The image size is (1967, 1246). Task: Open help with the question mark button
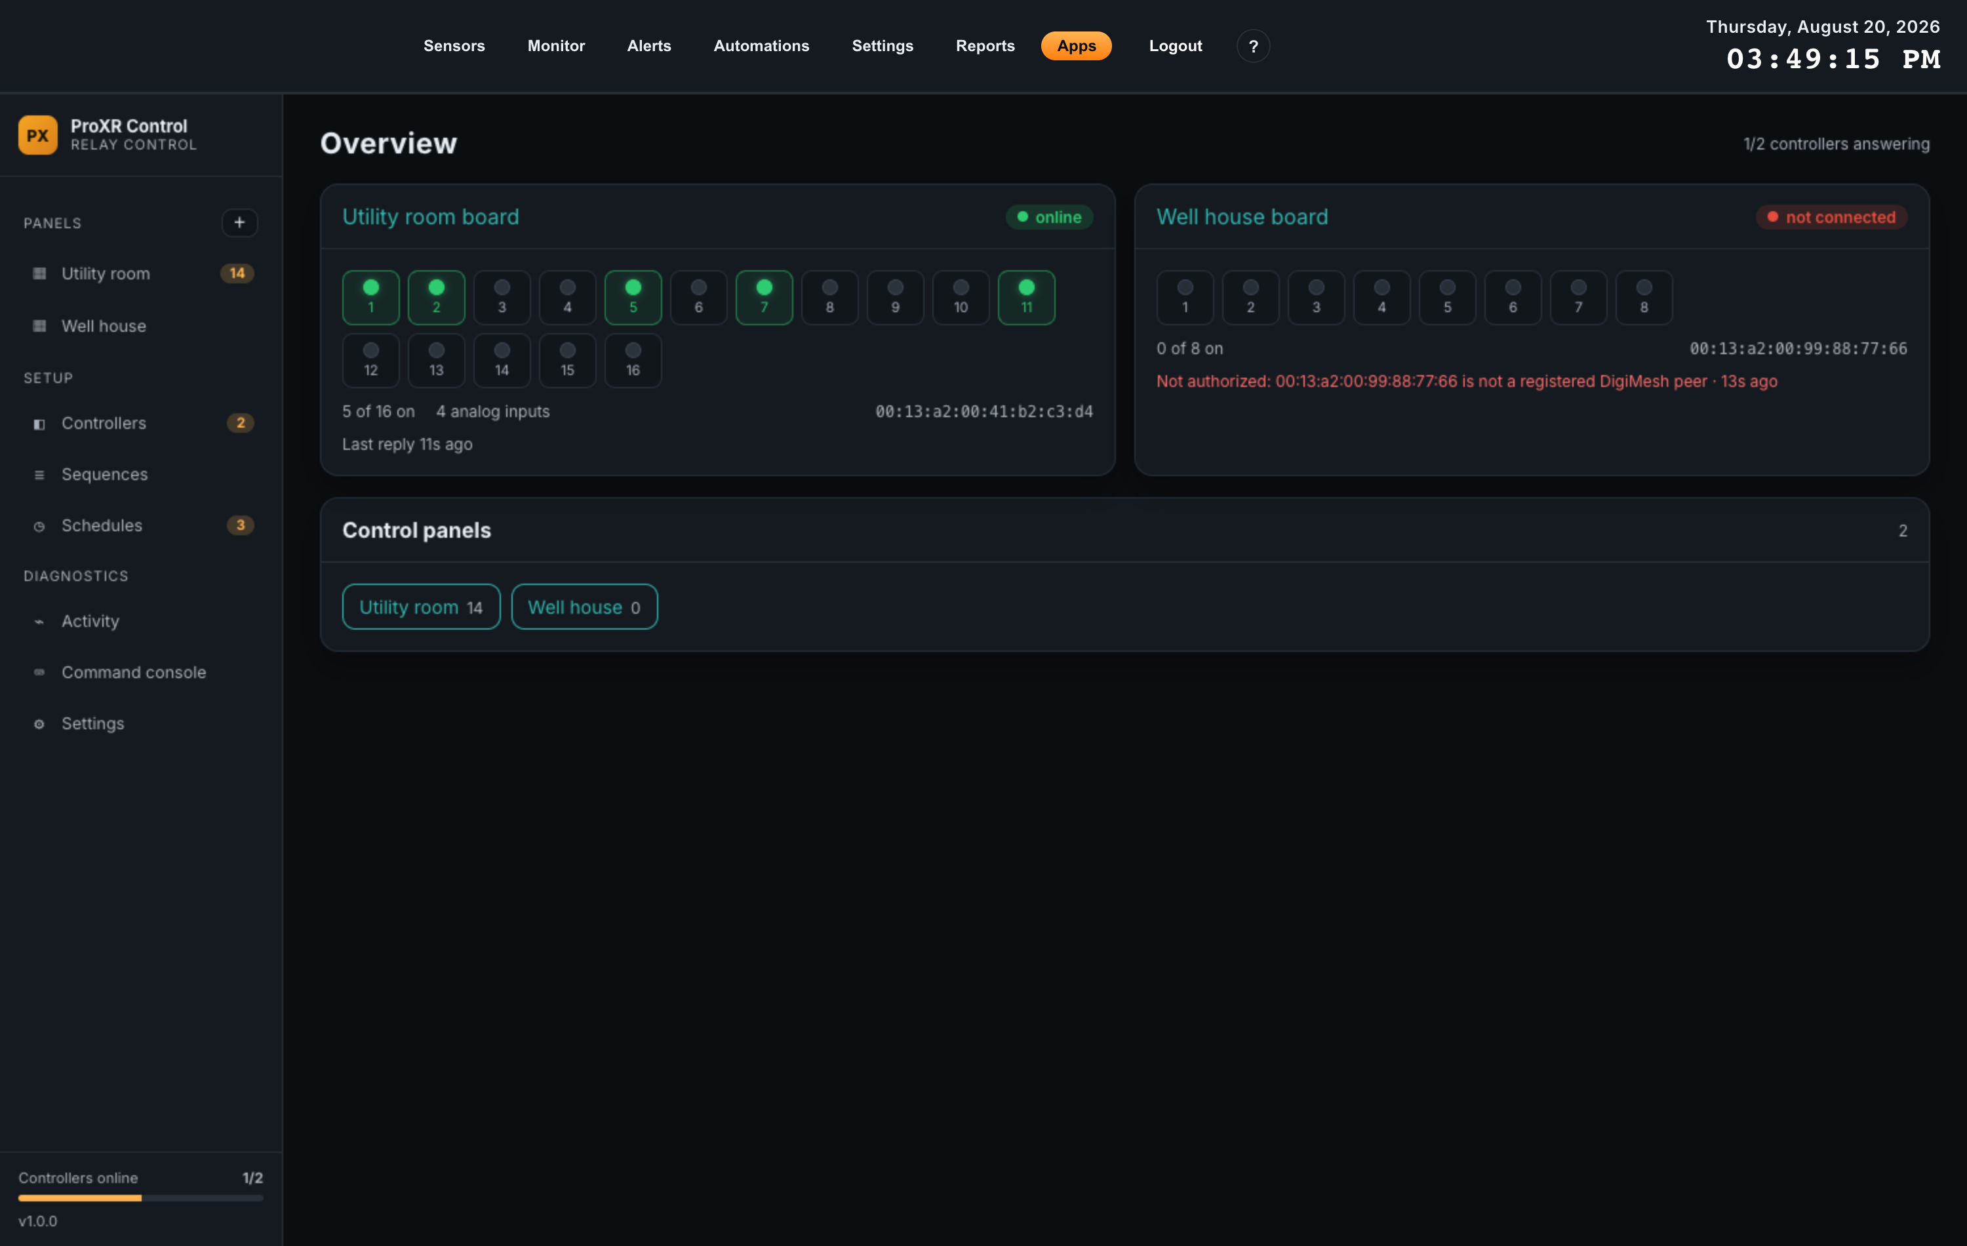[1253, 46]
